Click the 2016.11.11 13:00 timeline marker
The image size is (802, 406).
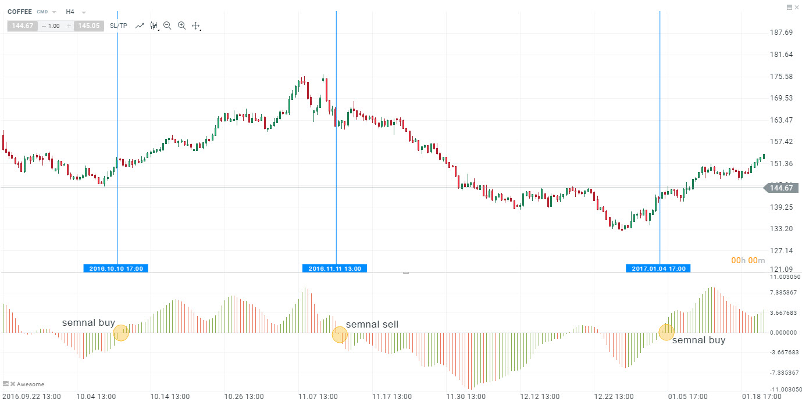334,268
